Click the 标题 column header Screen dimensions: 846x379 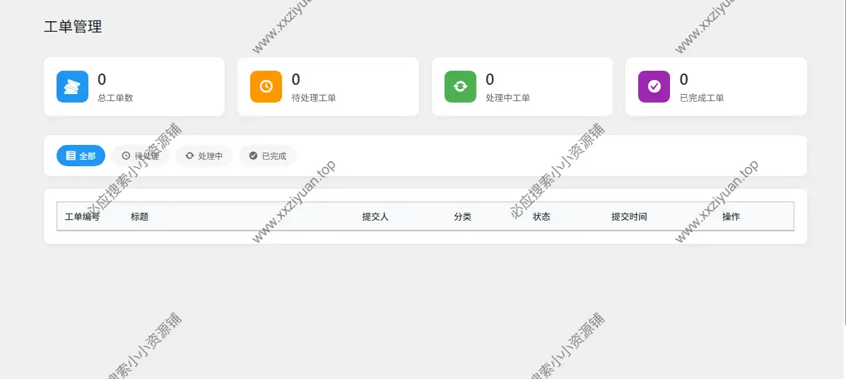139,216
